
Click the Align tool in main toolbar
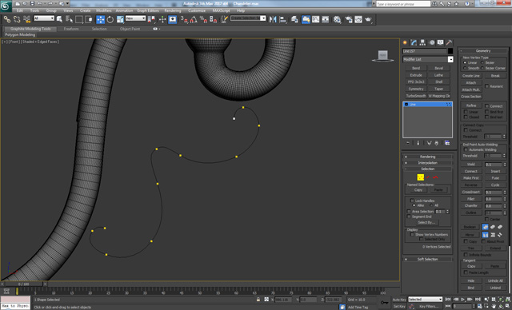point(282,19)
